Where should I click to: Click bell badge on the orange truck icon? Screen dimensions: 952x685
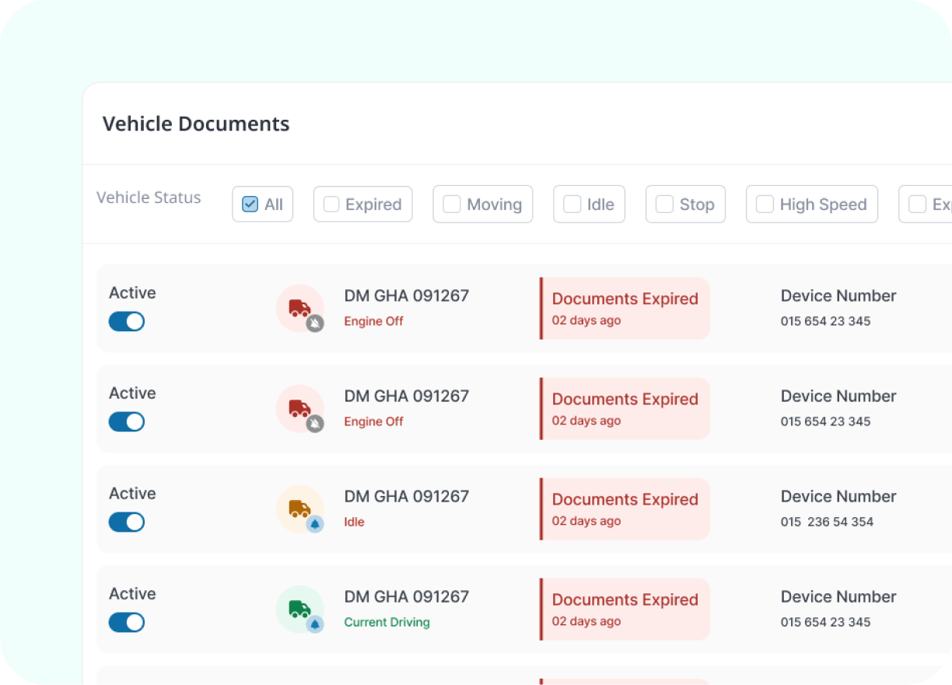[315, 524]
